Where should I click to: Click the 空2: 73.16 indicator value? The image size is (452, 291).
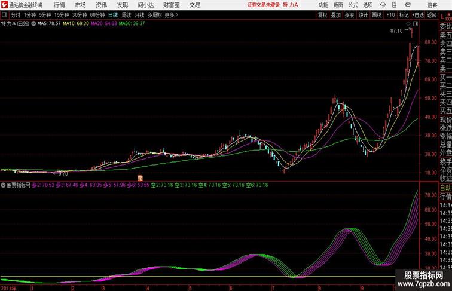click(162, 185)
